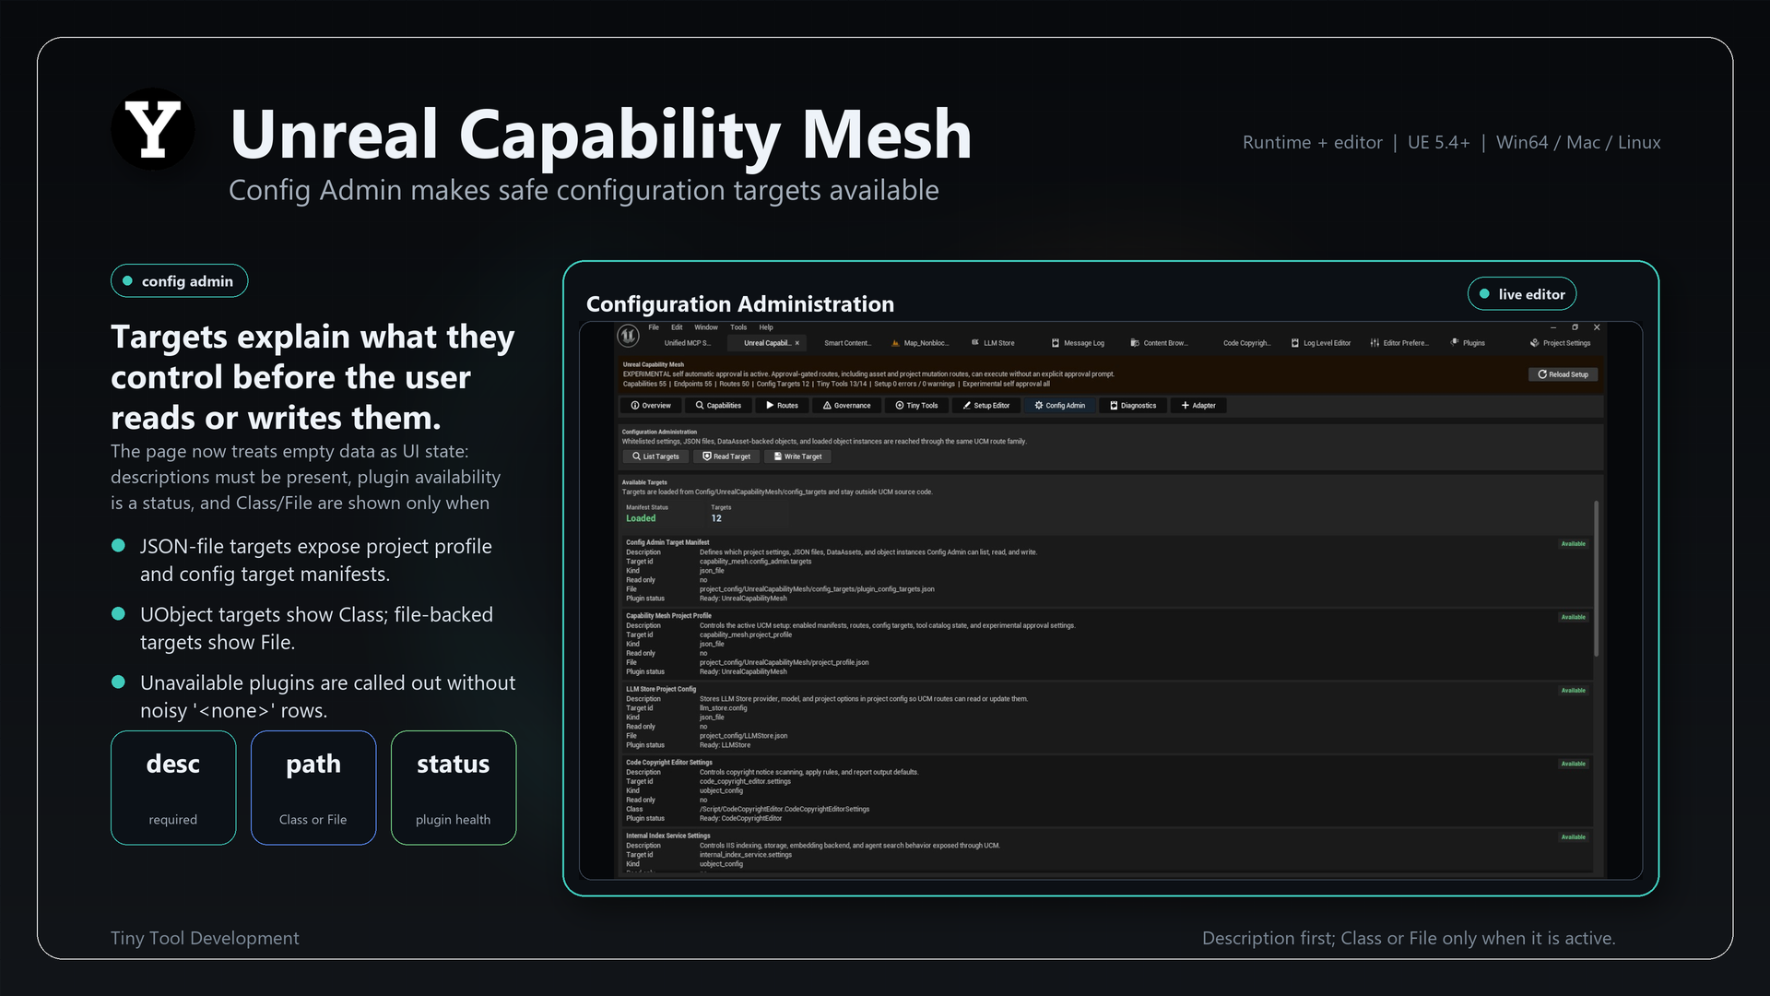Click the 'live editor' pill on the slide
Image resolution: width=1770 pixels, height=996 pixels.
(x=1522, y=294)
